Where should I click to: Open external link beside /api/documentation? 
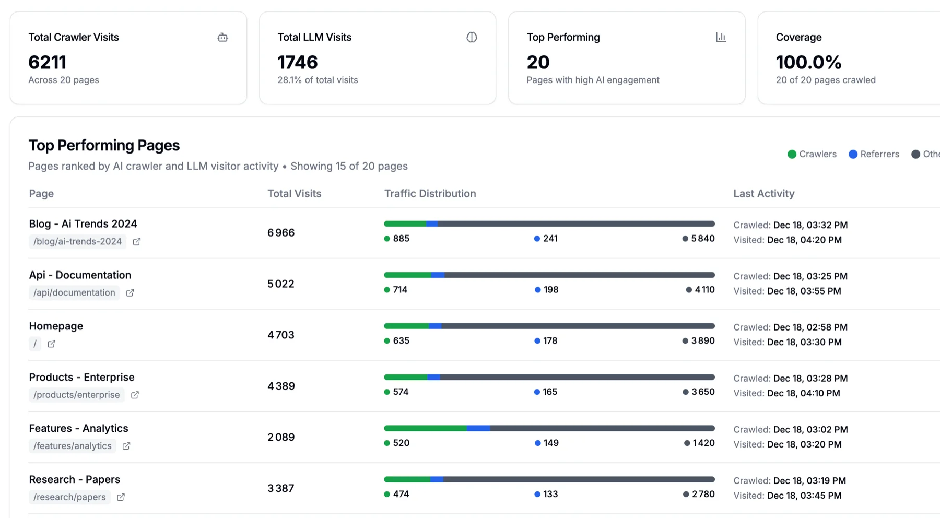point(130,292)
